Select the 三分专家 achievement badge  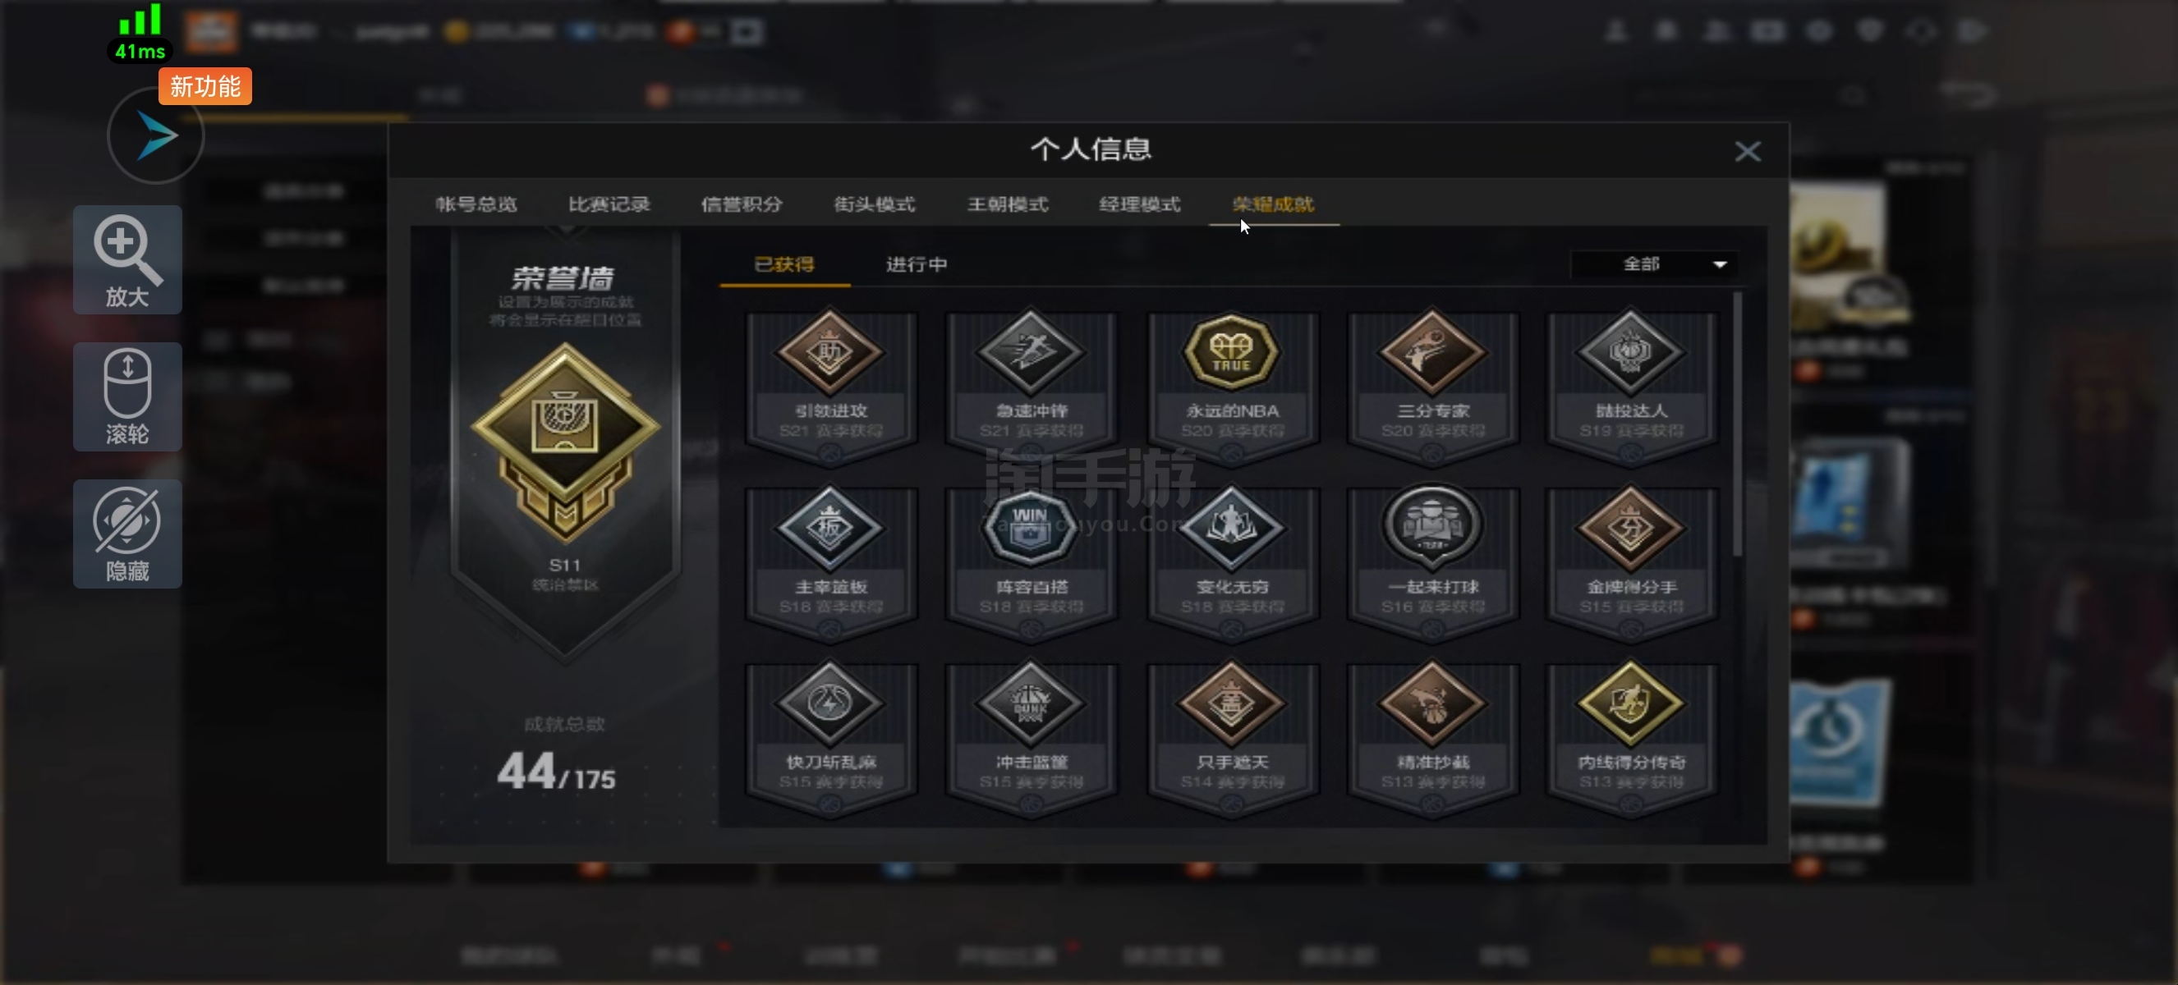[x=1432, y=384]
